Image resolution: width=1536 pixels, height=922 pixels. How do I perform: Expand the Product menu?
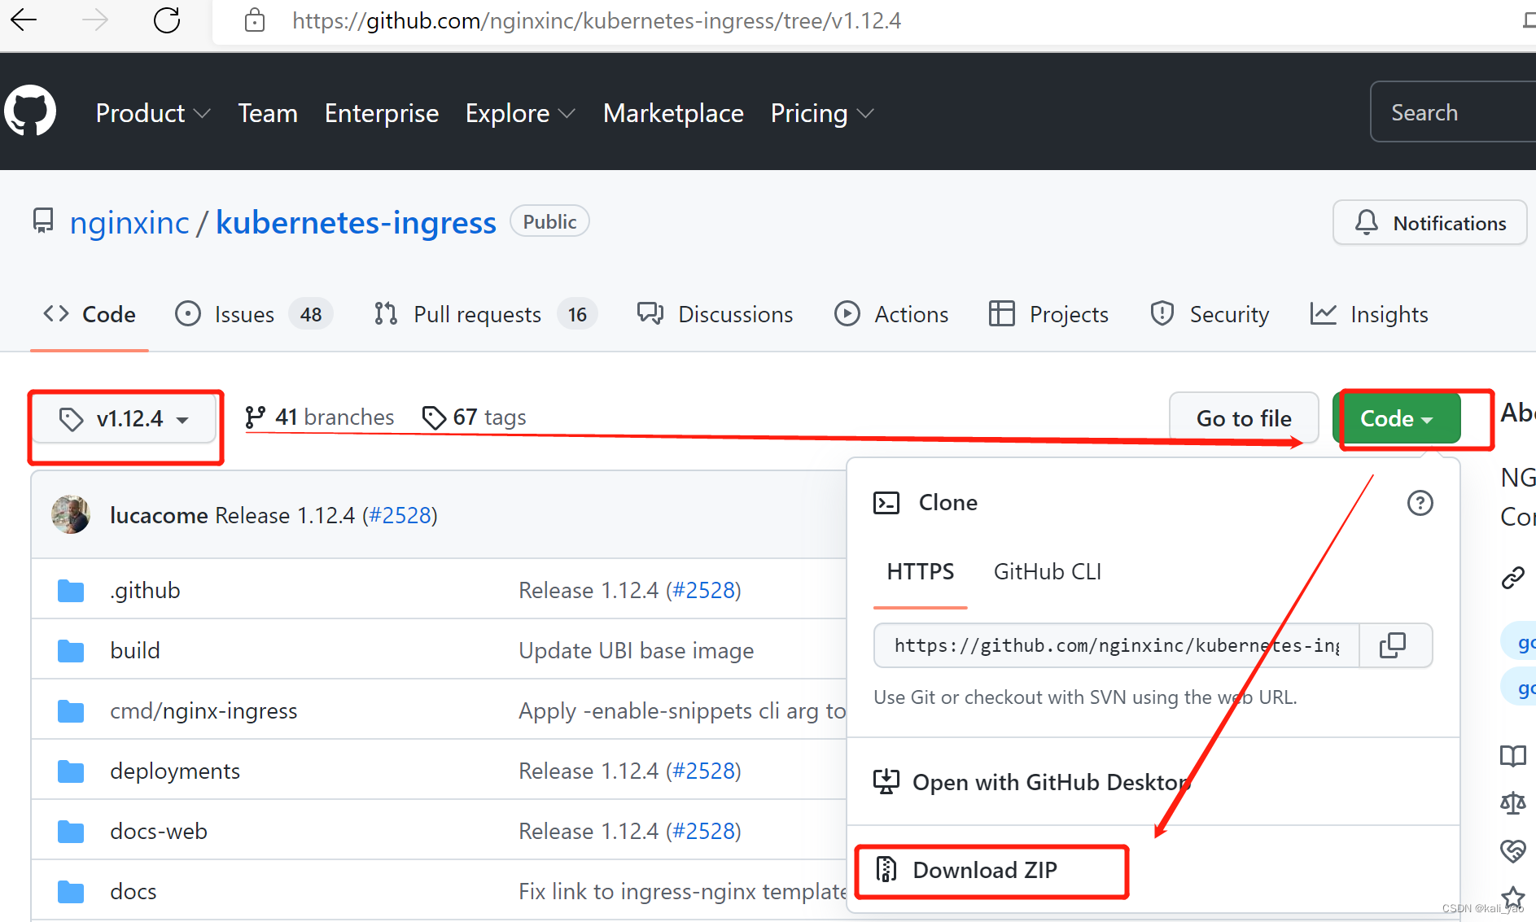coord(153,113)
